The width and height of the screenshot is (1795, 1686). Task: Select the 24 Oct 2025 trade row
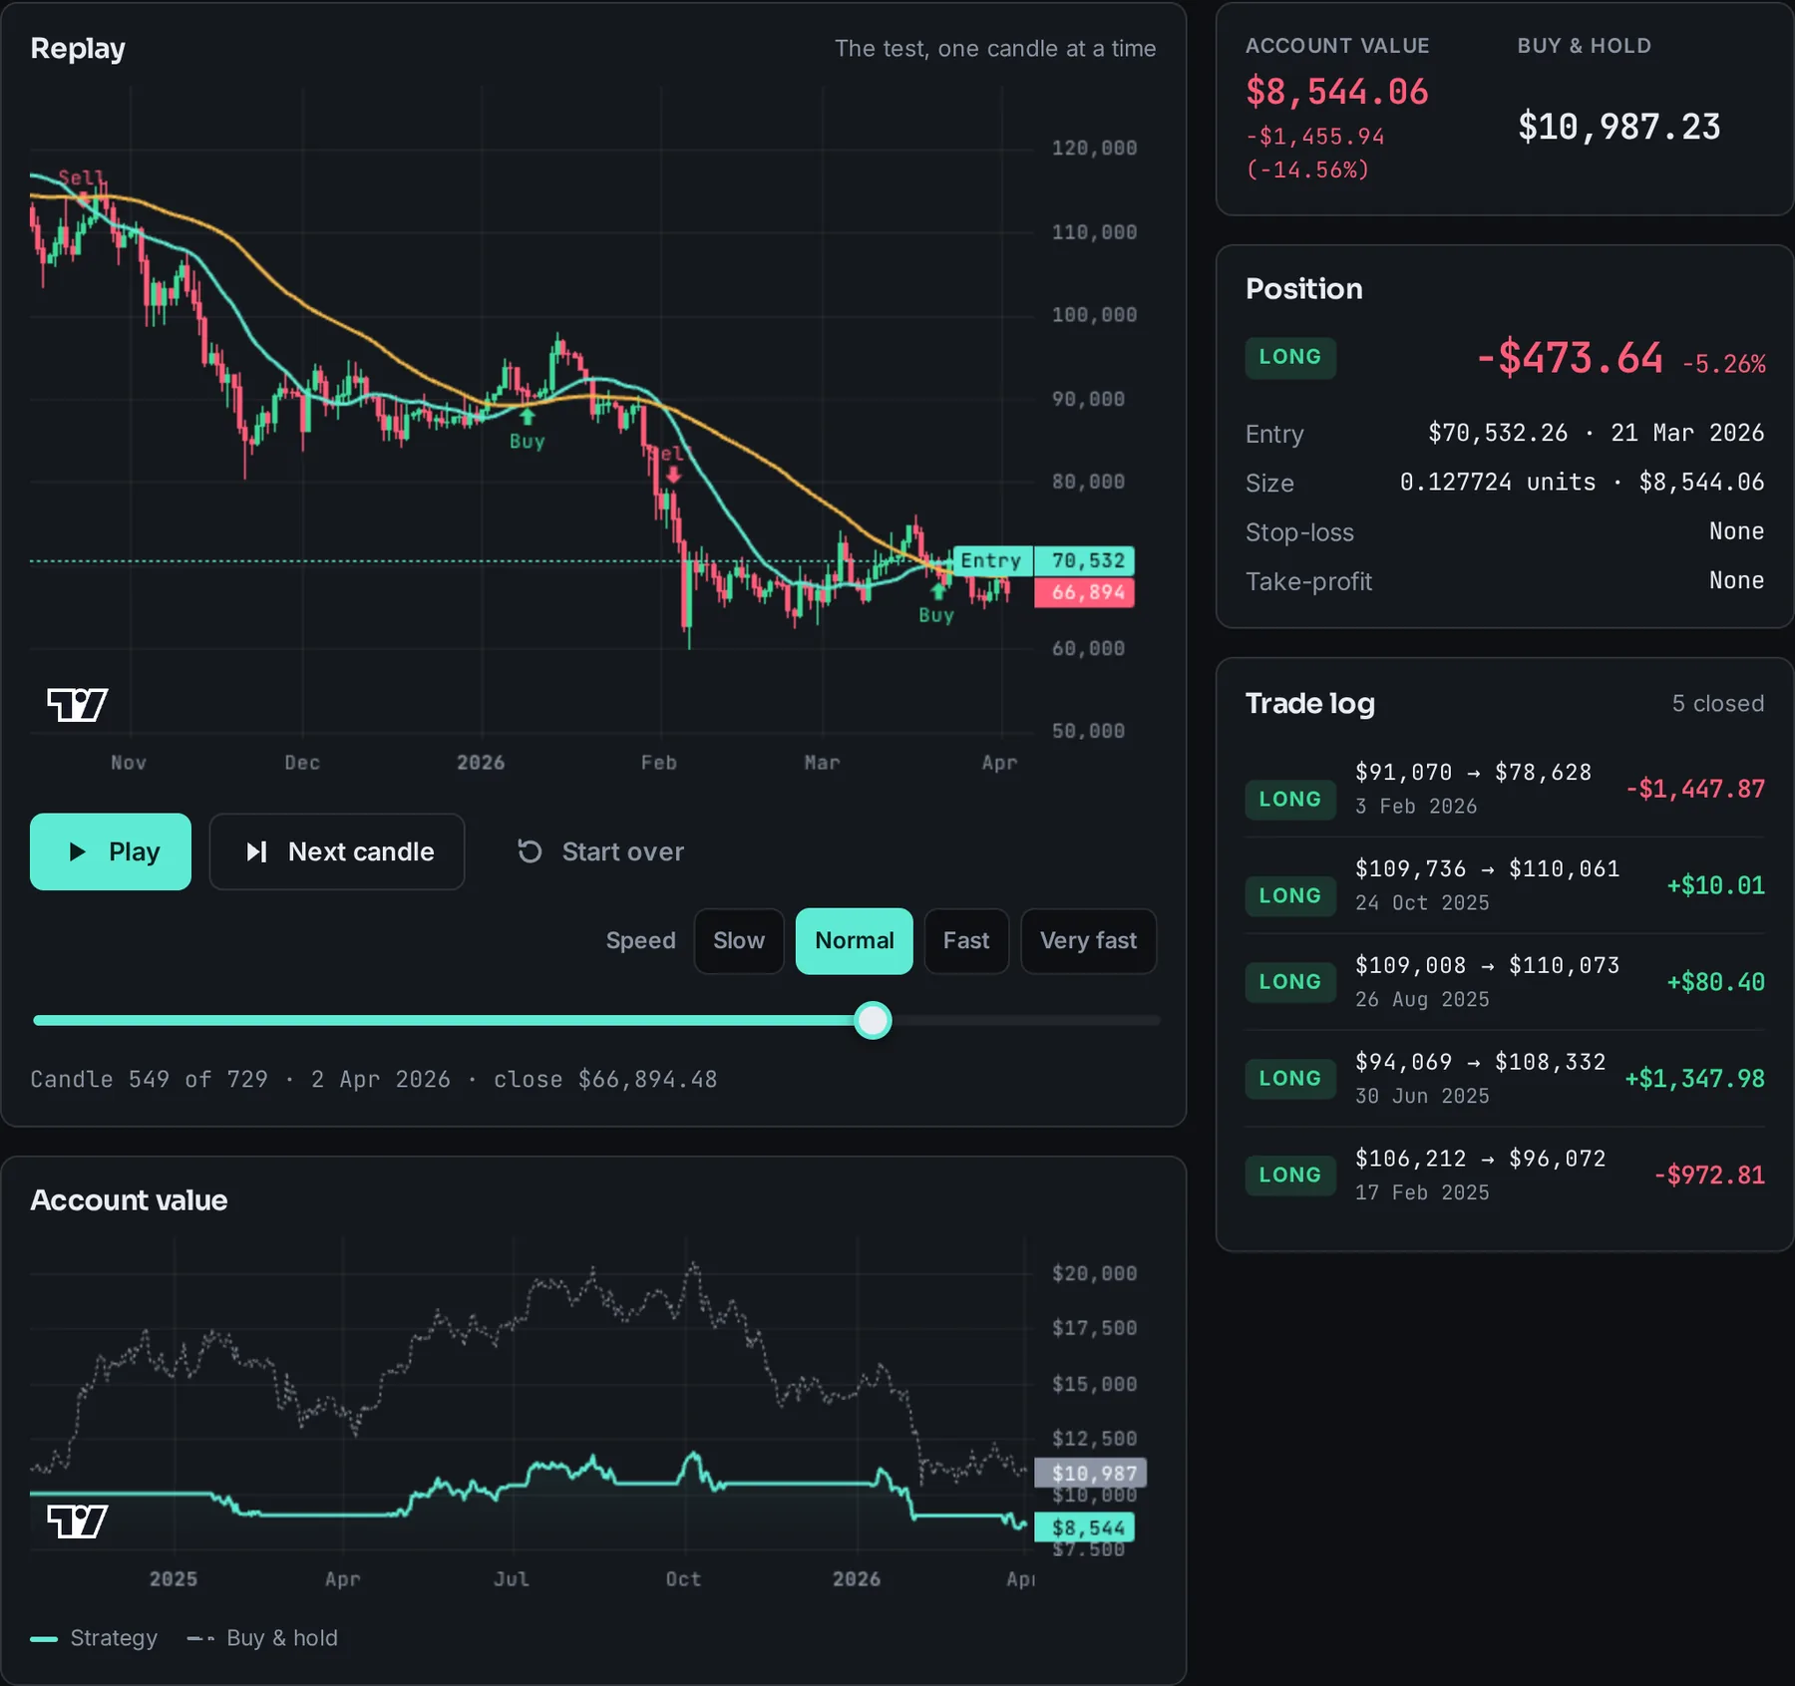1505,885
